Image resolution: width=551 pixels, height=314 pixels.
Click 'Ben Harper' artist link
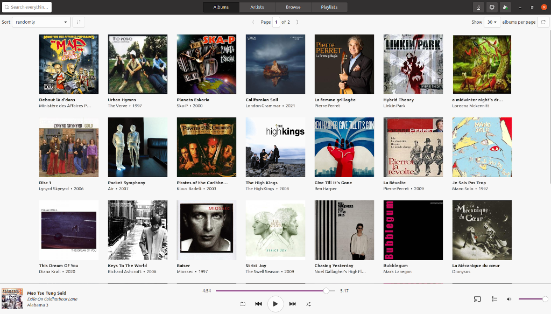point(326,189)
